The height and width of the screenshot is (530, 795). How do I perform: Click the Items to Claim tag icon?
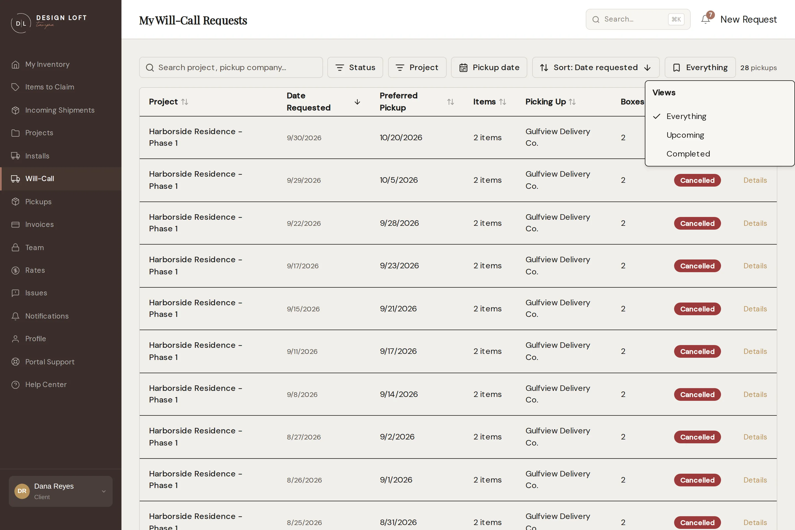(15, 87)
